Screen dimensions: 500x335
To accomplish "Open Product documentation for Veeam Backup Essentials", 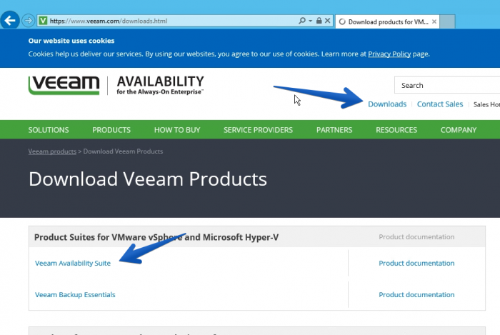I will [x=416, y=295].
